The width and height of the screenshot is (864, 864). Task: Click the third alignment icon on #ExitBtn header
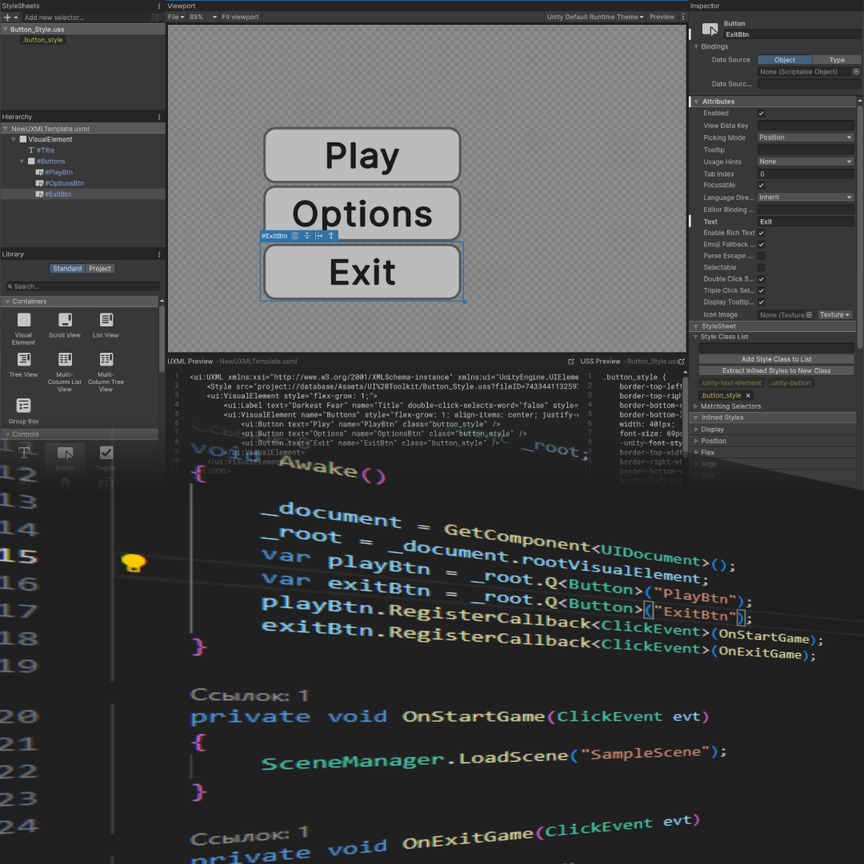[318, 236]
